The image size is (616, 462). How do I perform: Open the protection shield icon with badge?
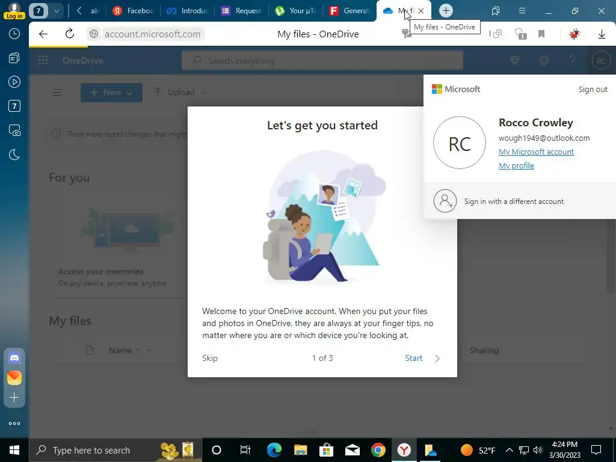pos(520,34)
